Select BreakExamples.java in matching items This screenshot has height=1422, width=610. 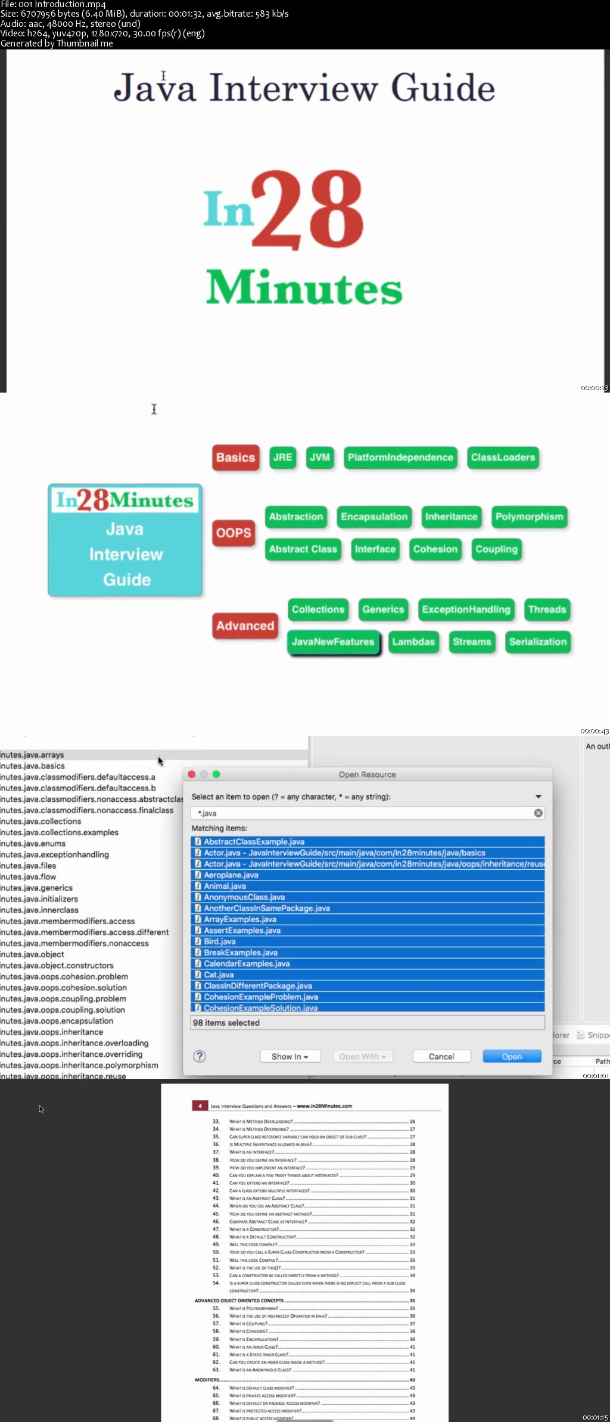tap(368, 953)
